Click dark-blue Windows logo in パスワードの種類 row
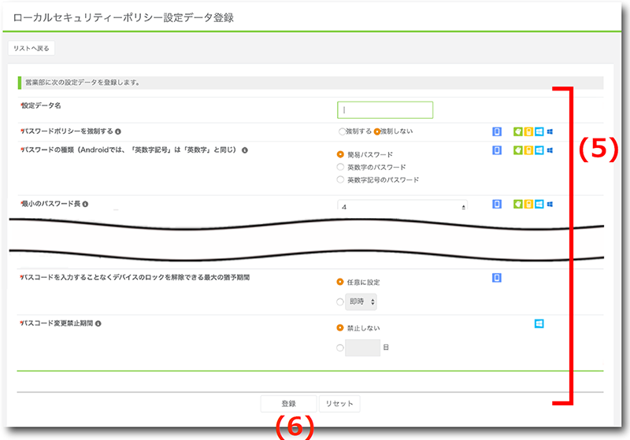This screenshot has width=630, height=440. [550, 150]
